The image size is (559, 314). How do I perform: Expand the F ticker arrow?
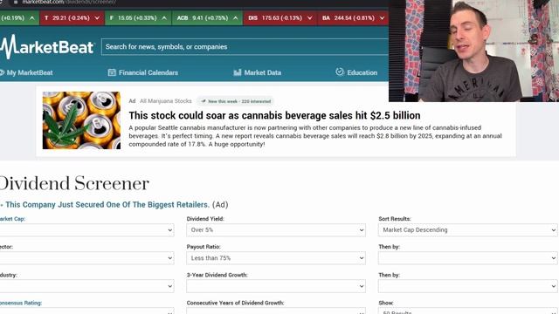point(164,17)
